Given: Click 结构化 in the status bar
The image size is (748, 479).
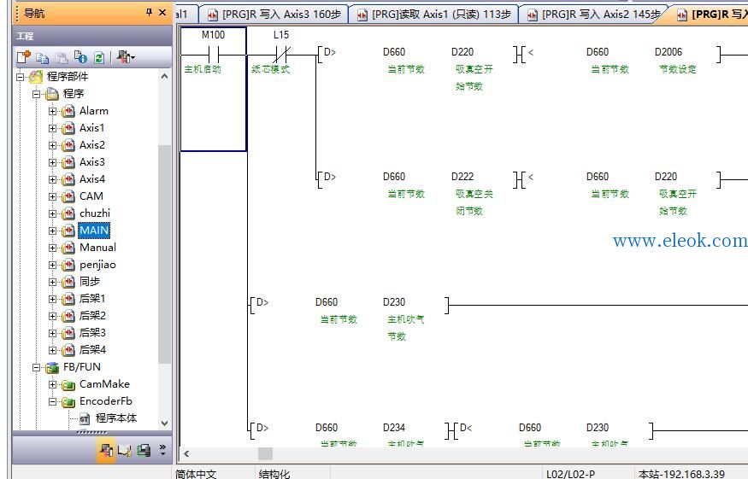Looking at the screenshot, I should tap(274, 474).
